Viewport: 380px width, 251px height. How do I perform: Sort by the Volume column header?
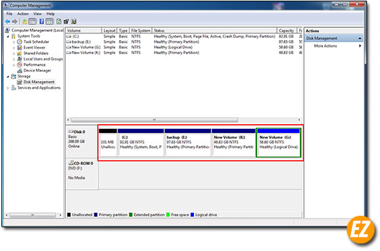83,31
